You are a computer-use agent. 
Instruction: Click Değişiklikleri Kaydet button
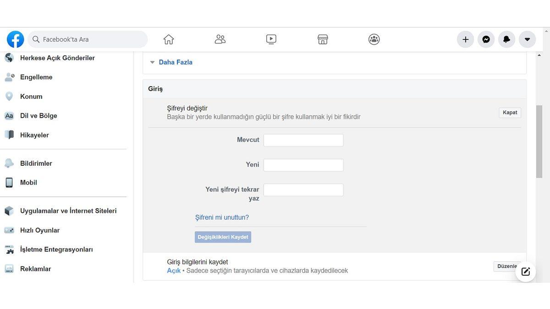click(223, 237)
